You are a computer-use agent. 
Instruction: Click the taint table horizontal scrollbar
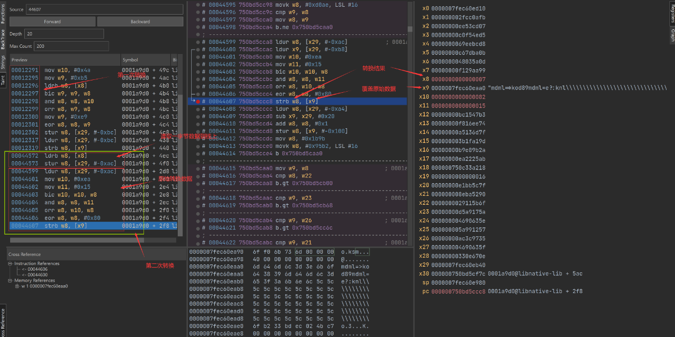click(x=76, y=240)
